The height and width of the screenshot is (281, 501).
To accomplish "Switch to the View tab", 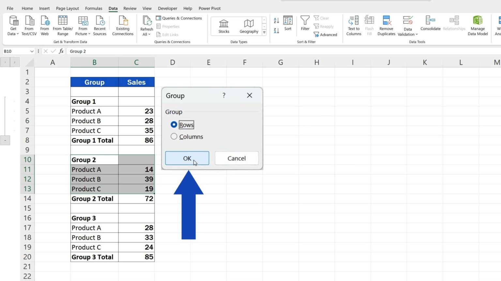I will [147, 8].
